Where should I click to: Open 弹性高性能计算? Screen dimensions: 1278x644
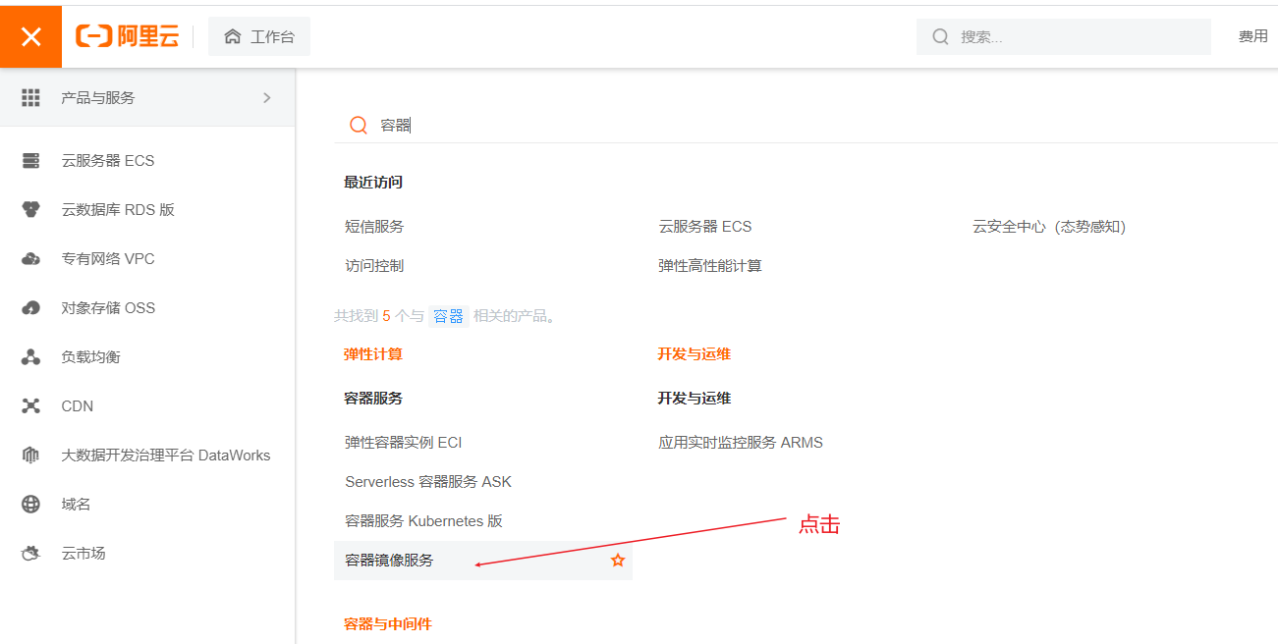point(710,265)
